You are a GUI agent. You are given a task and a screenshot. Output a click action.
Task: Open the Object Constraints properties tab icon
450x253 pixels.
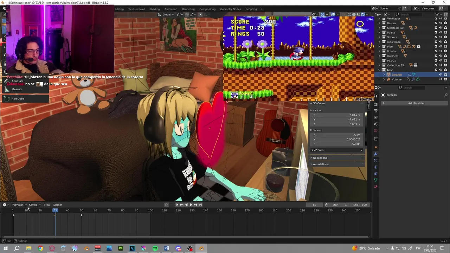pos(375,174)
